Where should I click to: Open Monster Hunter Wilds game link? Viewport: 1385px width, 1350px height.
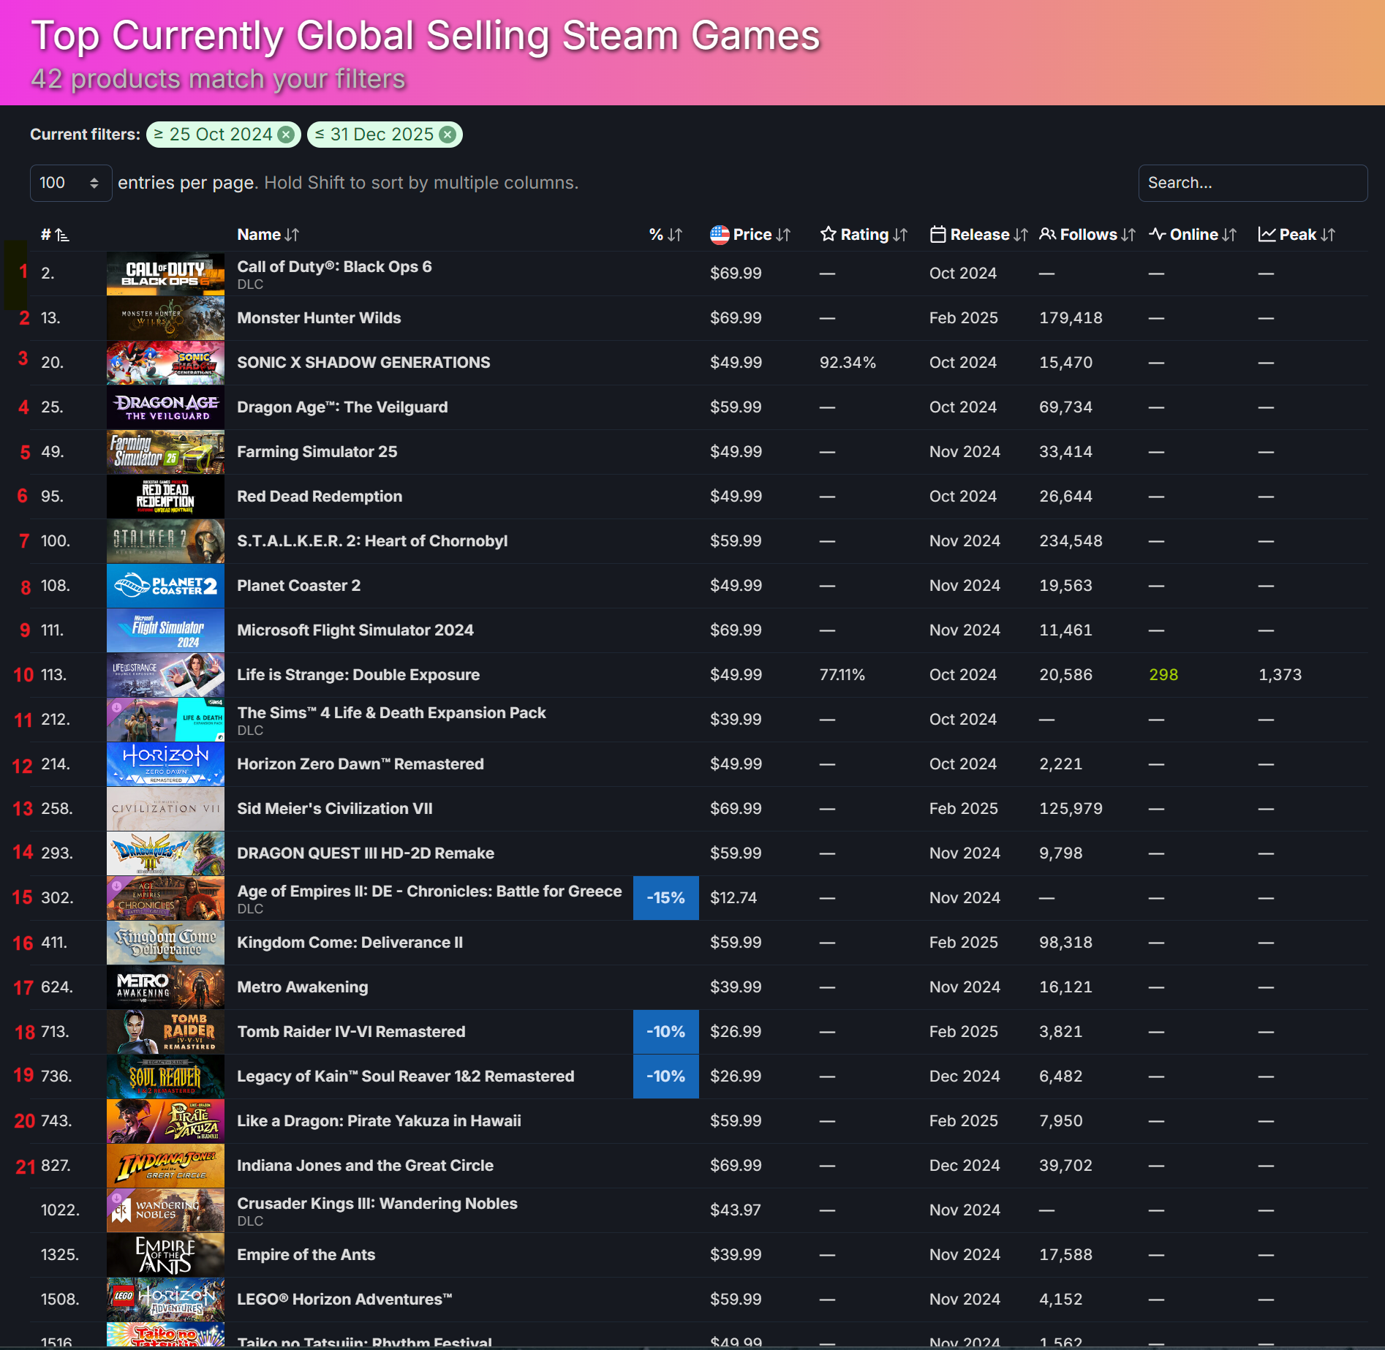click(319, 318)
